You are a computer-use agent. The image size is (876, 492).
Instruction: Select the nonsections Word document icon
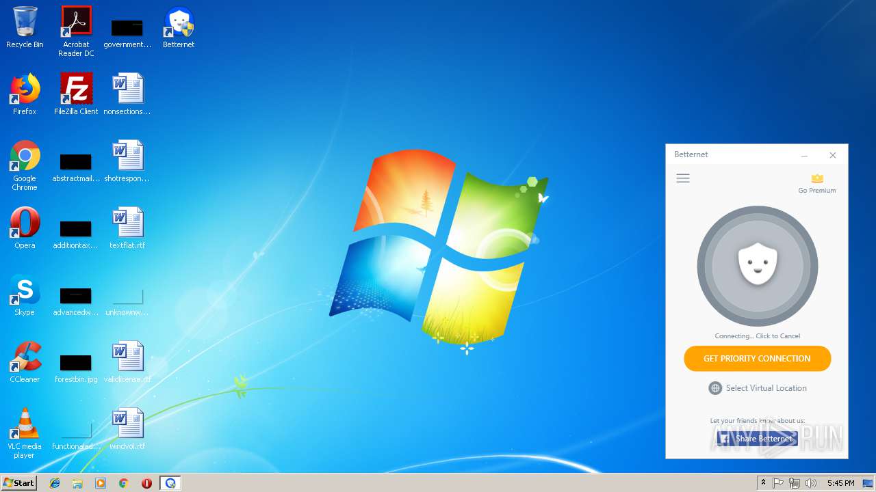pos(127,95)
